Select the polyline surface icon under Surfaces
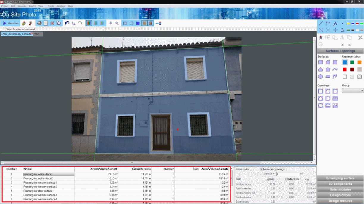Viewport: 364px width, 204px height. (x=335, y=69)
